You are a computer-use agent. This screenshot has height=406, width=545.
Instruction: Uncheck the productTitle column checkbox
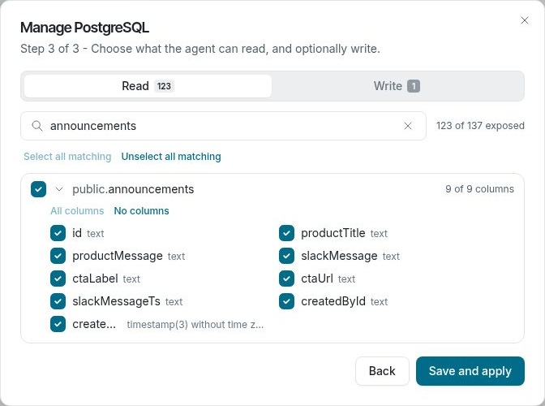click(x=286, y=233)
